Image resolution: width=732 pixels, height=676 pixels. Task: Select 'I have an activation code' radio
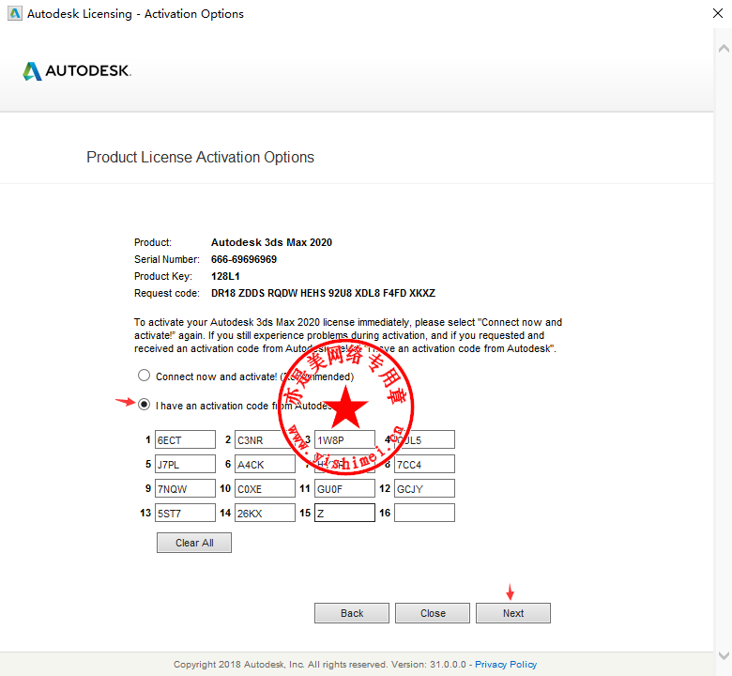coord(144,405)
